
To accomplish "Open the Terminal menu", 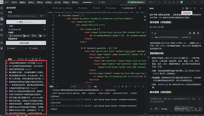I will pos(66,2).
